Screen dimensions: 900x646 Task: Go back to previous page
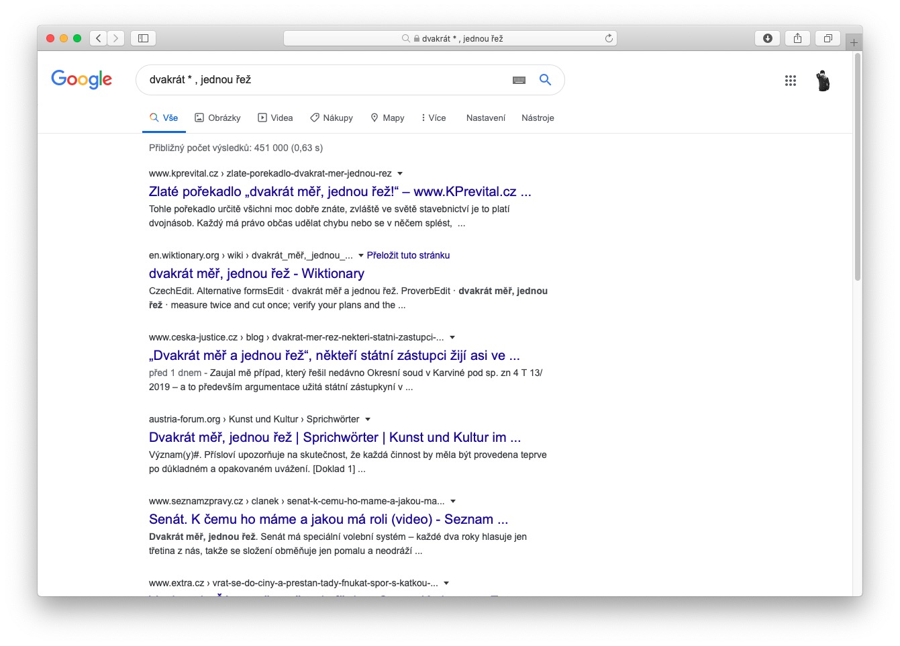99,38
